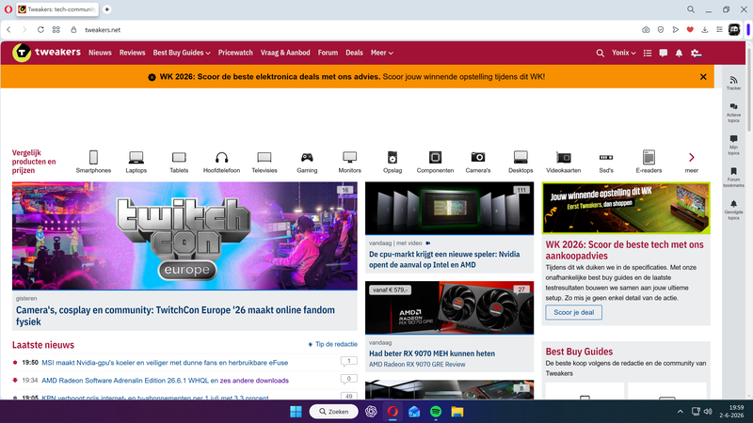
Task: Open the Deals menu item
Action: tap(355, 53)
